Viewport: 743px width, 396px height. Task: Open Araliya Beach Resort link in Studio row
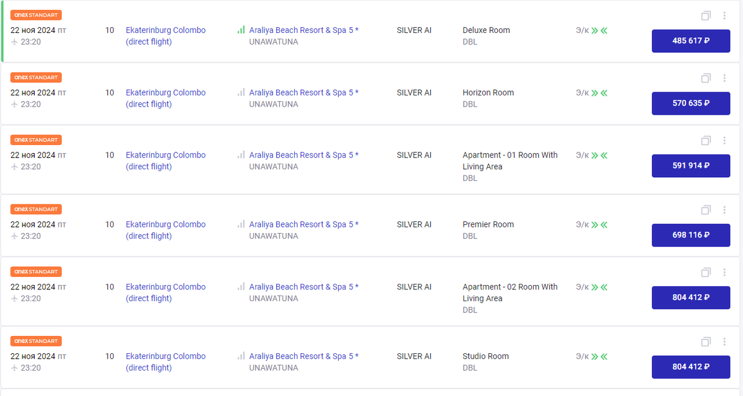tap(304, 356)
